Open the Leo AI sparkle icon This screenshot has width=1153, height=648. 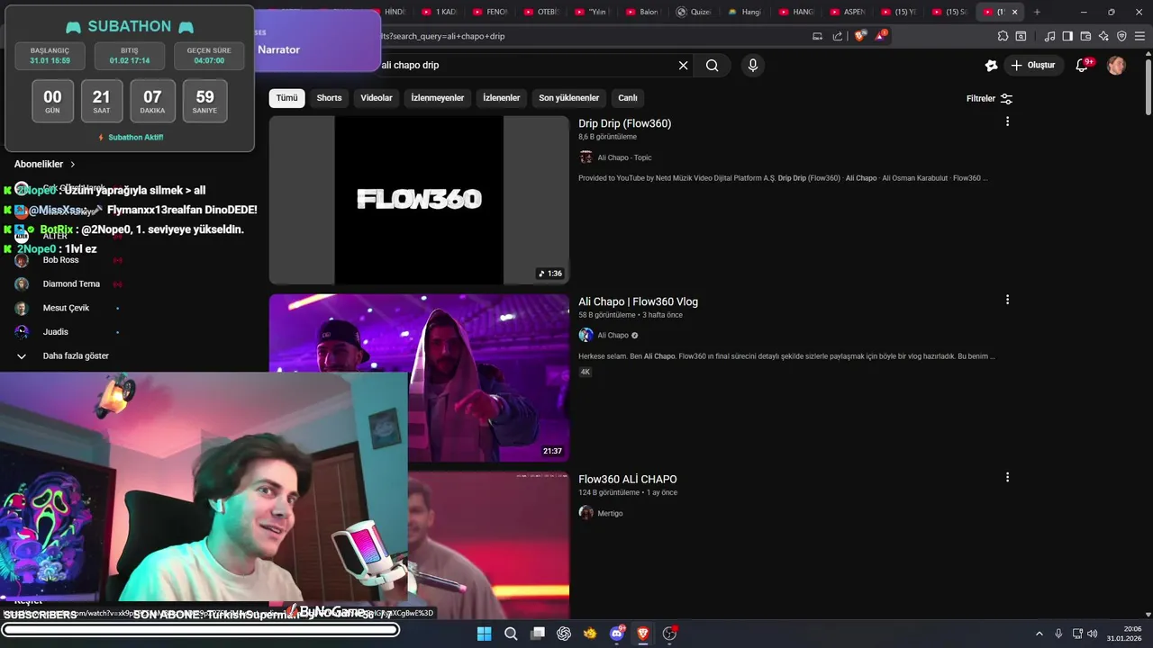pyautogui.click(x=1103, y=36)
